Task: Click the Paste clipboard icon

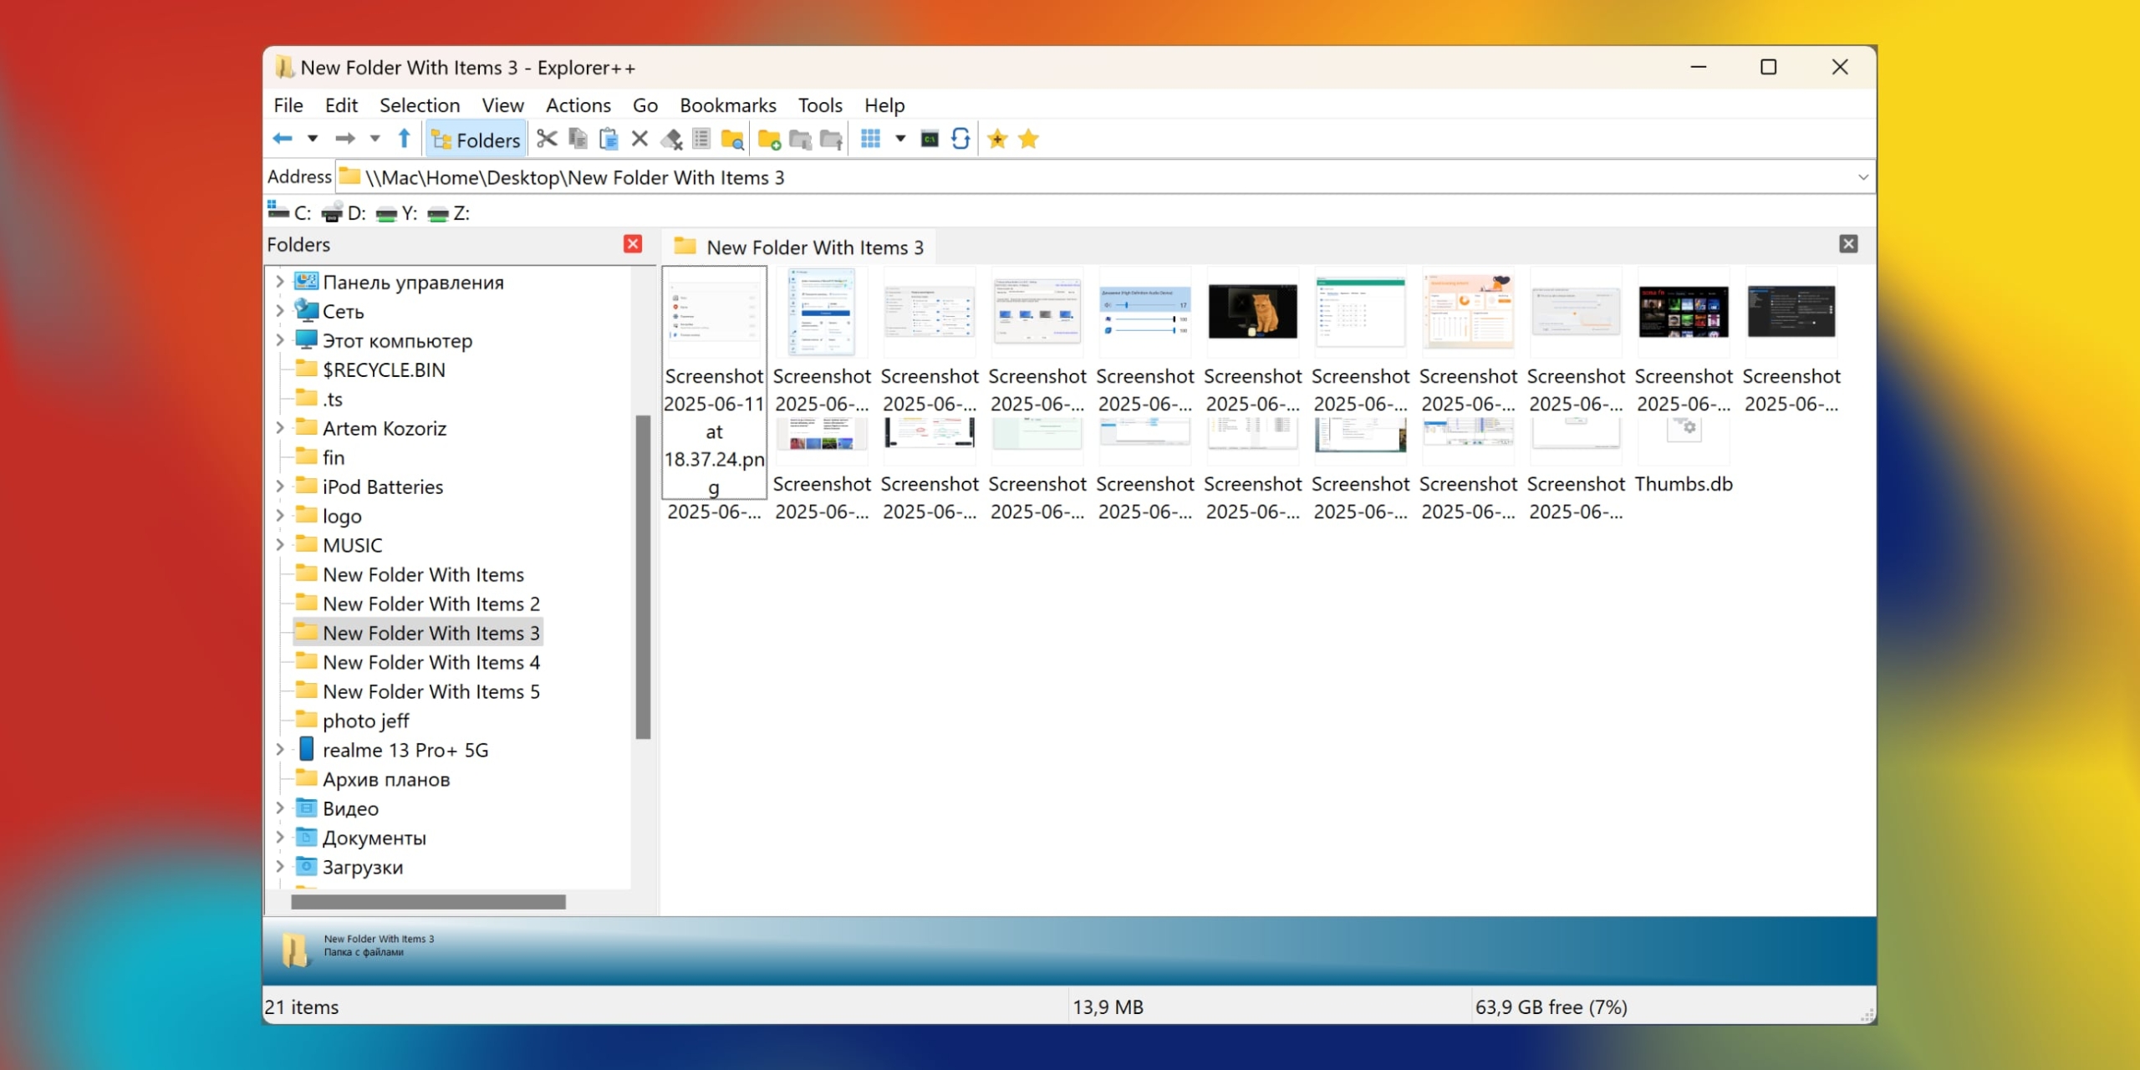Action: 609,139
